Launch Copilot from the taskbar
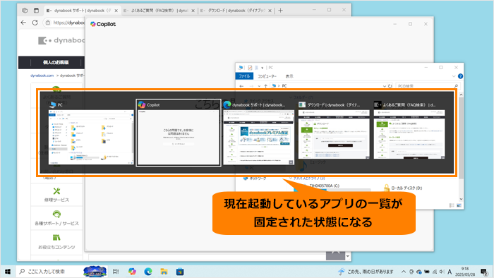Image resolution: width=494 pixels, height=278 pixels. click(132, 272)
